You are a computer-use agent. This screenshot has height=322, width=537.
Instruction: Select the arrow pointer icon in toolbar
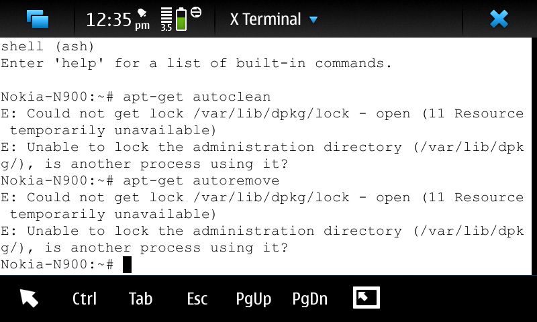[x=29, y=298]
